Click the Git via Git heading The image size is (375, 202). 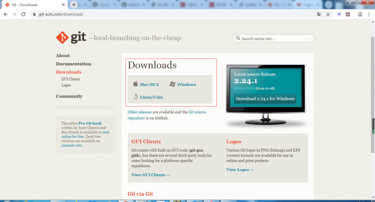tap(140, 194)
